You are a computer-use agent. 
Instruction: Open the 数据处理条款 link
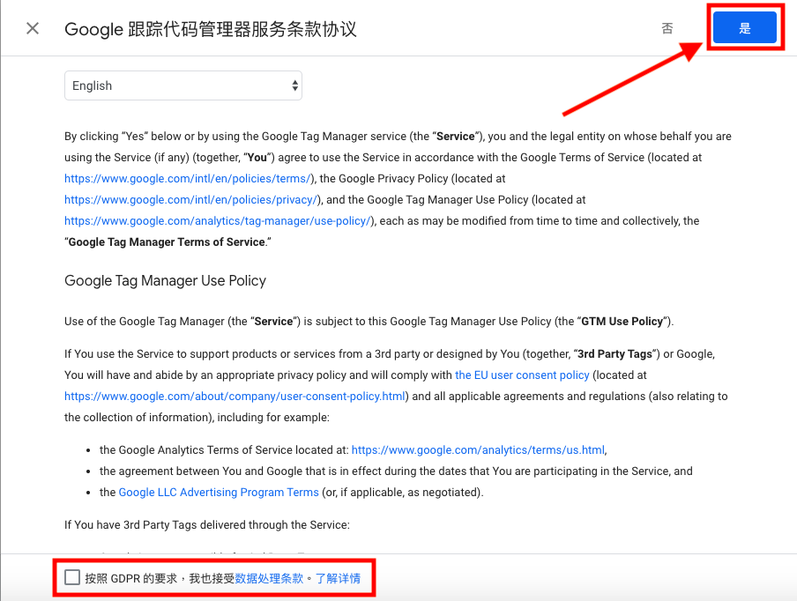click(x=269, y=578)
